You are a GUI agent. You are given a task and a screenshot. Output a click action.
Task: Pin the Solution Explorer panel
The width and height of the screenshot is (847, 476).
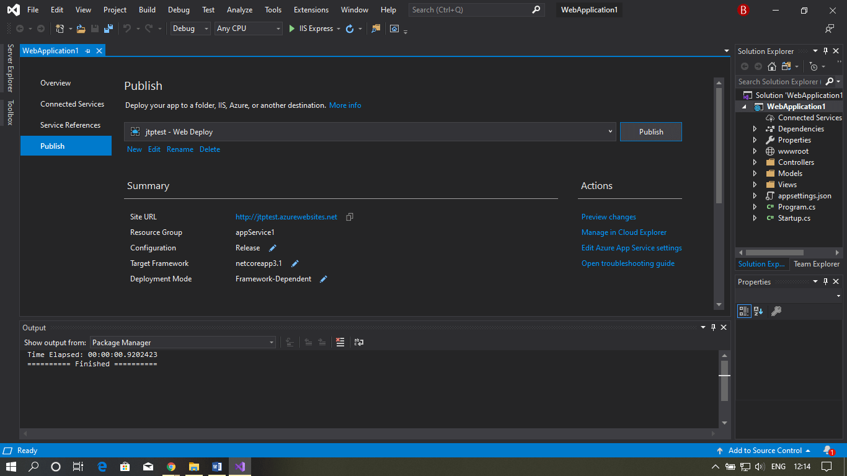(x=825, y=51)
